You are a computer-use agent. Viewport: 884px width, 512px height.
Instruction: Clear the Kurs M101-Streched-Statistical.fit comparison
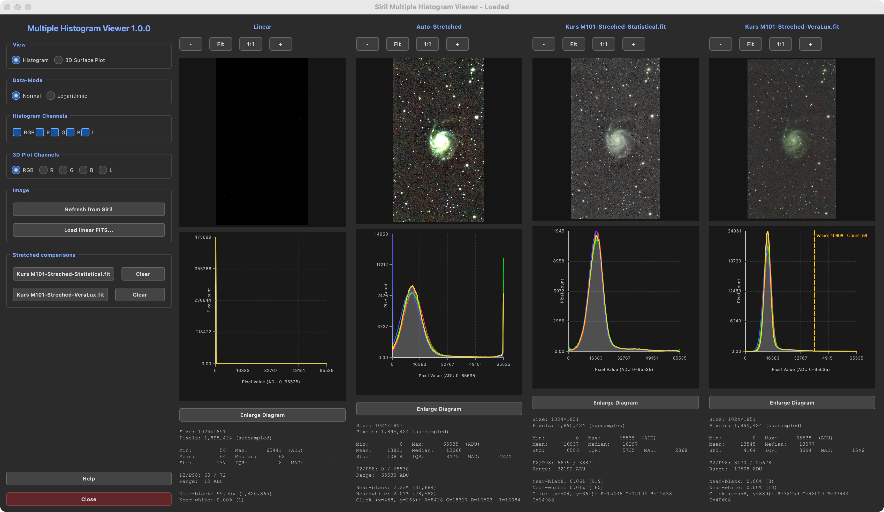point(143,274)
